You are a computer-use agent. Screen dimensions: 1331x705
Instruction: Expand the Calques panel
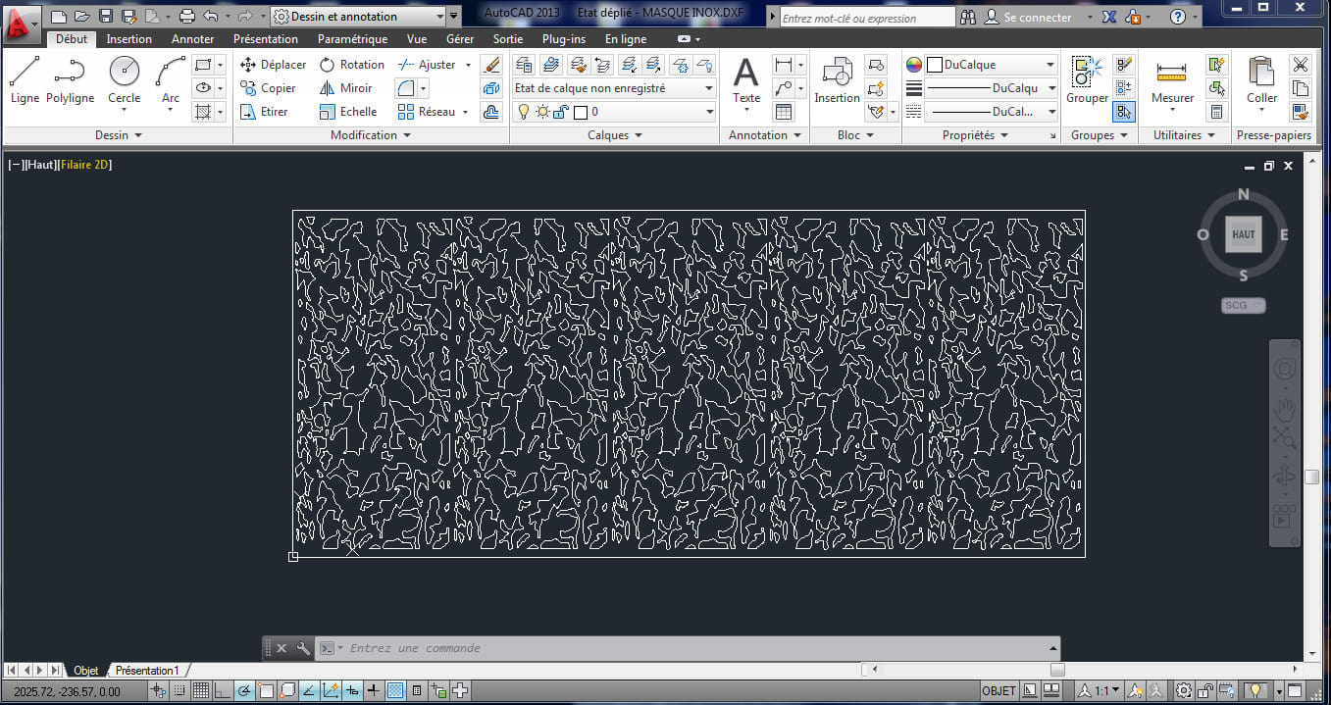click(615, 135)
